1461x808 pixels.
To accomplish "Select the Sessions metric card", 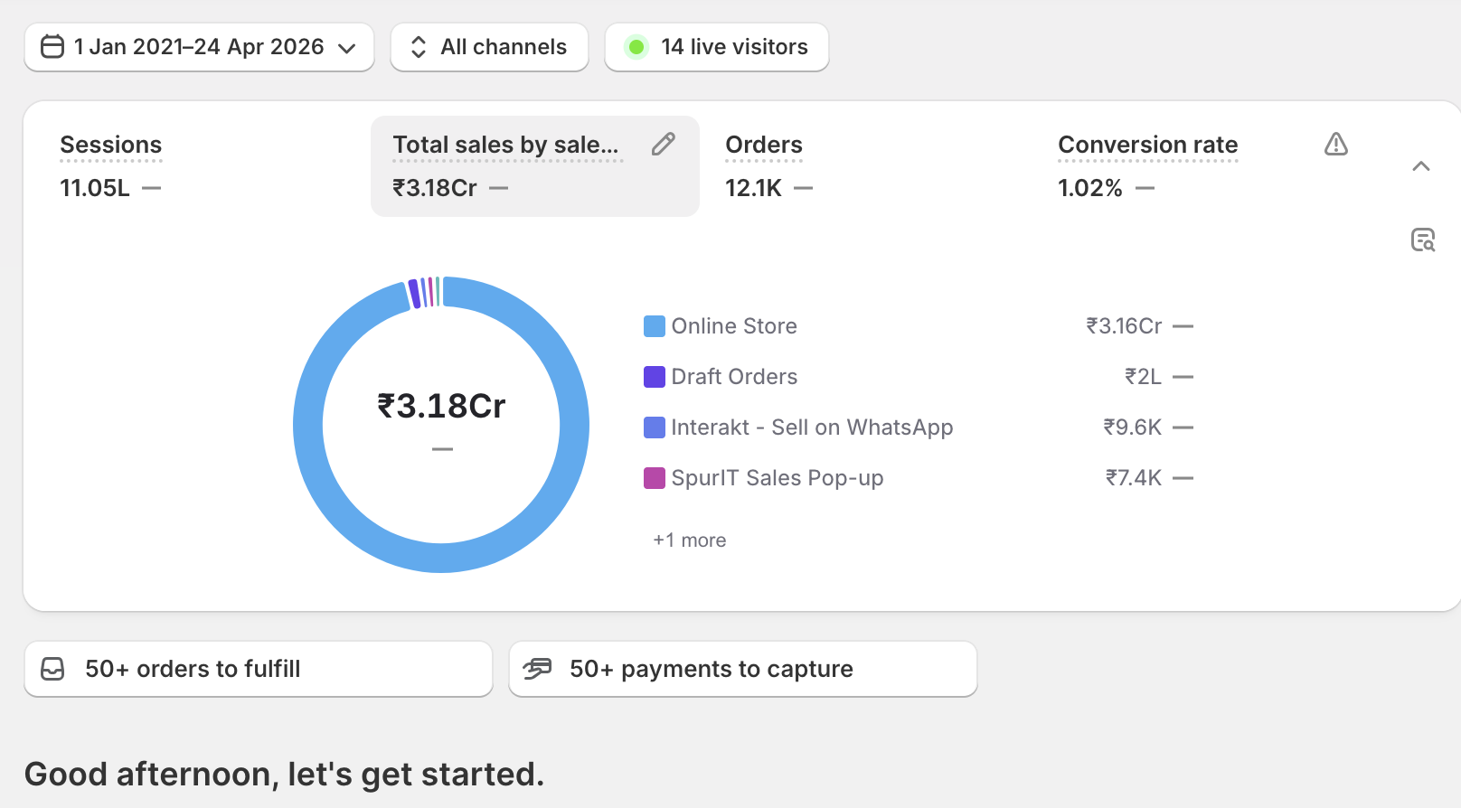I will [x=204, y=166].
